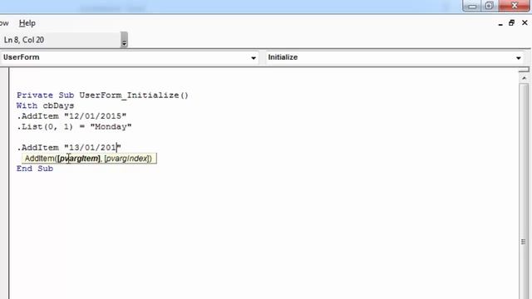Minimize the main application window
The image size is (532, 299).
coord(472,6)
